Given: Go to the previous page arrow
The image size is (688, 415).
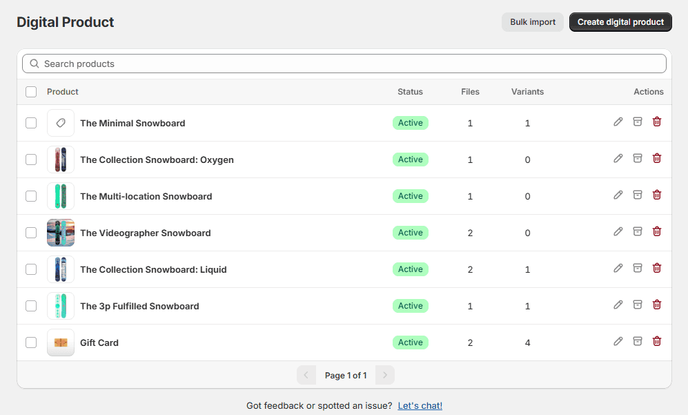Looking at the screenshot, I should (306, 376).
